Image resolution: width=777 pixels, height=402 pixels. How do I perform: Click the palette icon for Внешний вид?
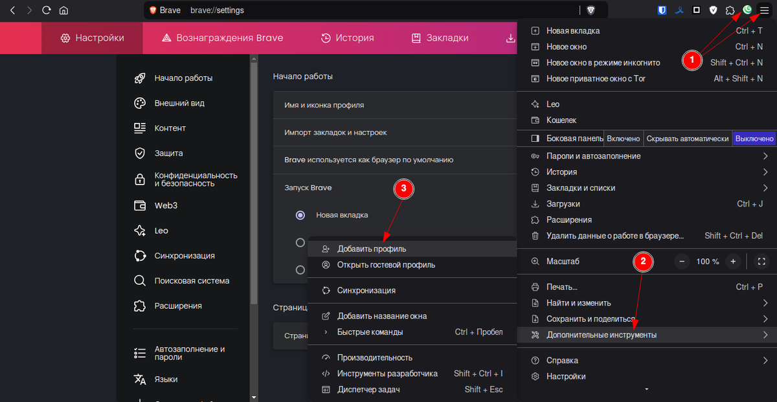tap(139, 103)
